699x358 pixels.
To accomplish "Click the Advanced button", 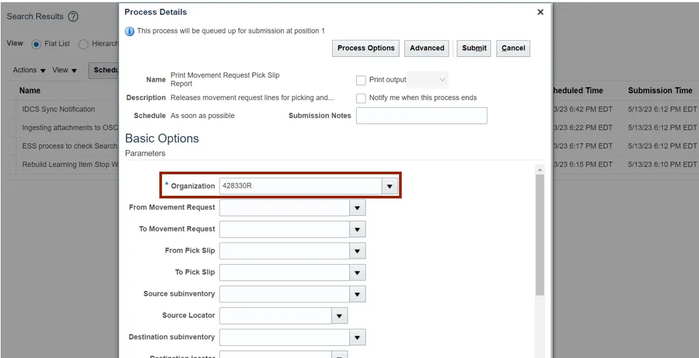I will (x=426, y=48).
